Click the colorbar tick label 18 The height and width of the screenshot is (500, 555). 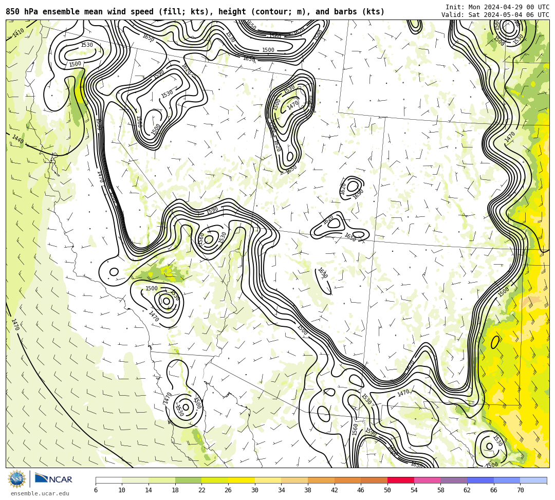[x=175, y=490]
